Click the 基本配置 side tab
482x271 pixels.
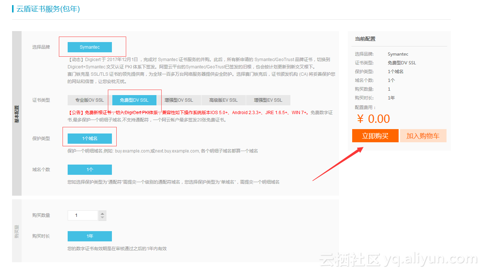[x=17, y=113]
